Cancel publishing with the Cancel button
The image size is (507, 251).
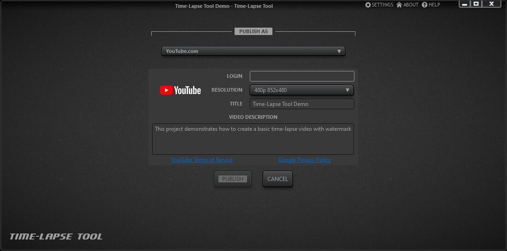click(x=277, y=179)
